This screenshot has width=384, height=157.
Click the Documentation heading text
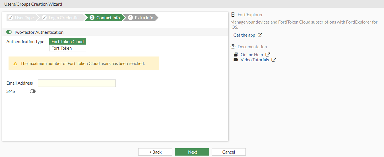pyautogui.click(x=252, y=47)
